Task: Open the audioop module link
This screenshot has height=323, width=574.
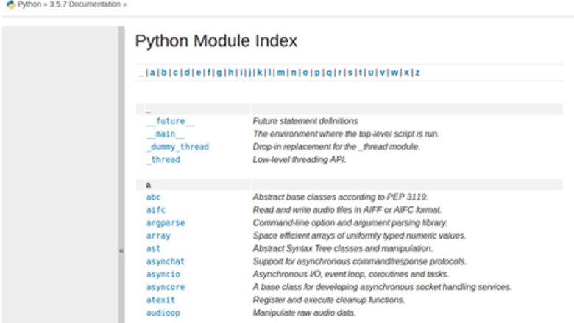Action: point(163,313)
